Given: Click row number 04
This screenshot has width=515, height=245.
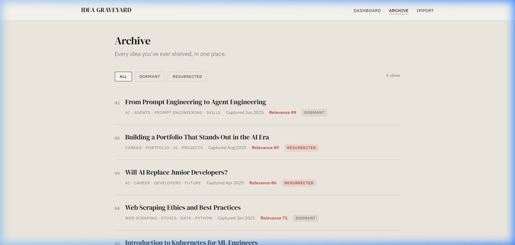Looking at the screenshot, I should tap(118, 209).
